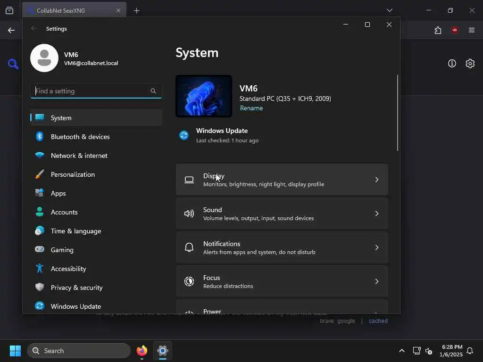Click the Find a setting search field
Screen dimensions: 483x362
pyautogui.click(x=96, y=91)
